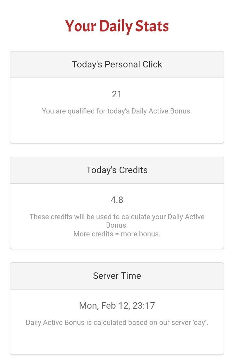Click the Your Daily Stats heading

pyautogui.click(x=117, y=26)
